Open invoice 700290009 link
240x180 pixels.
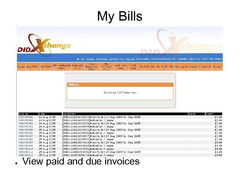pos(26,142)
